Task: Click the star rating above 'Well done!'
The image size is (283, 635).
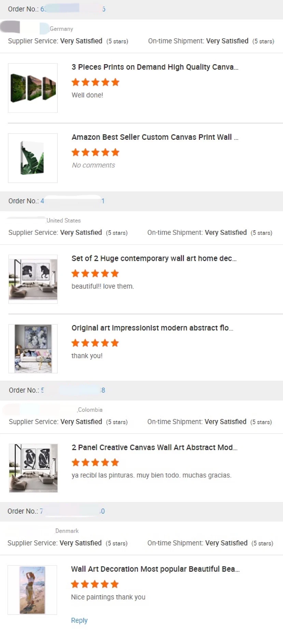Action: click(95, 82)
